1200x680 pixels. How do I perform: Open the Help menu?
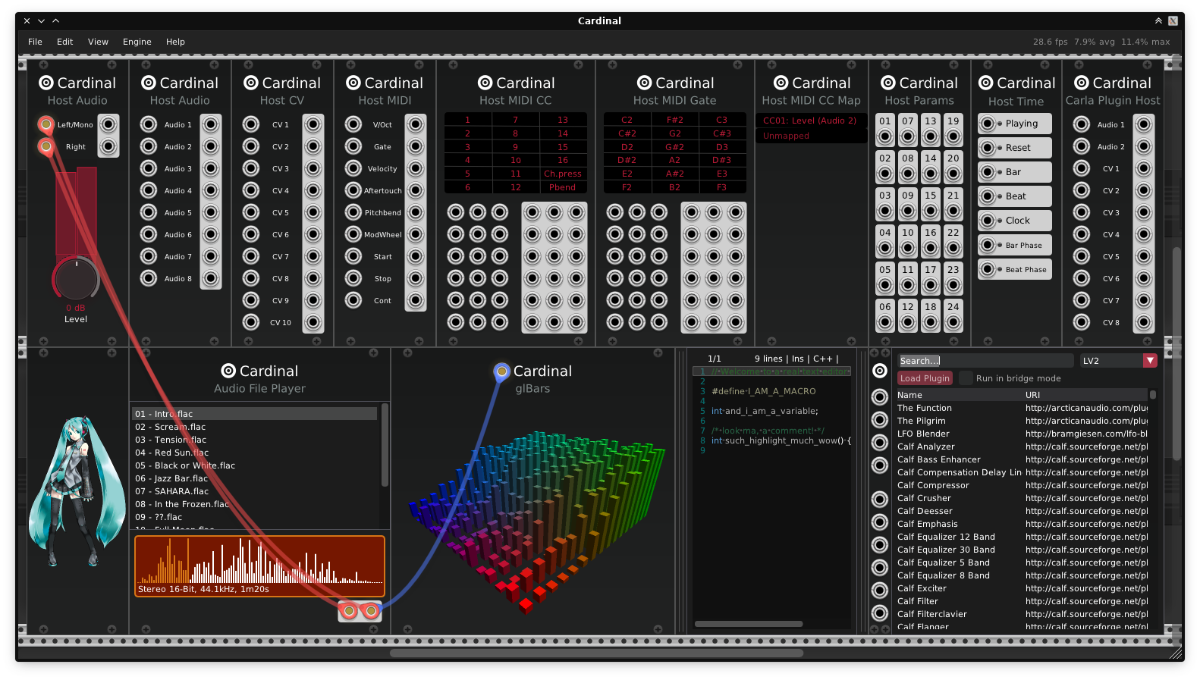pos(175,42)
